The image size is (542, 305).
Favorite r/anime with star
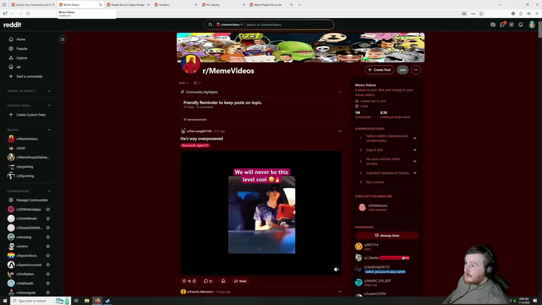[48, 246]
